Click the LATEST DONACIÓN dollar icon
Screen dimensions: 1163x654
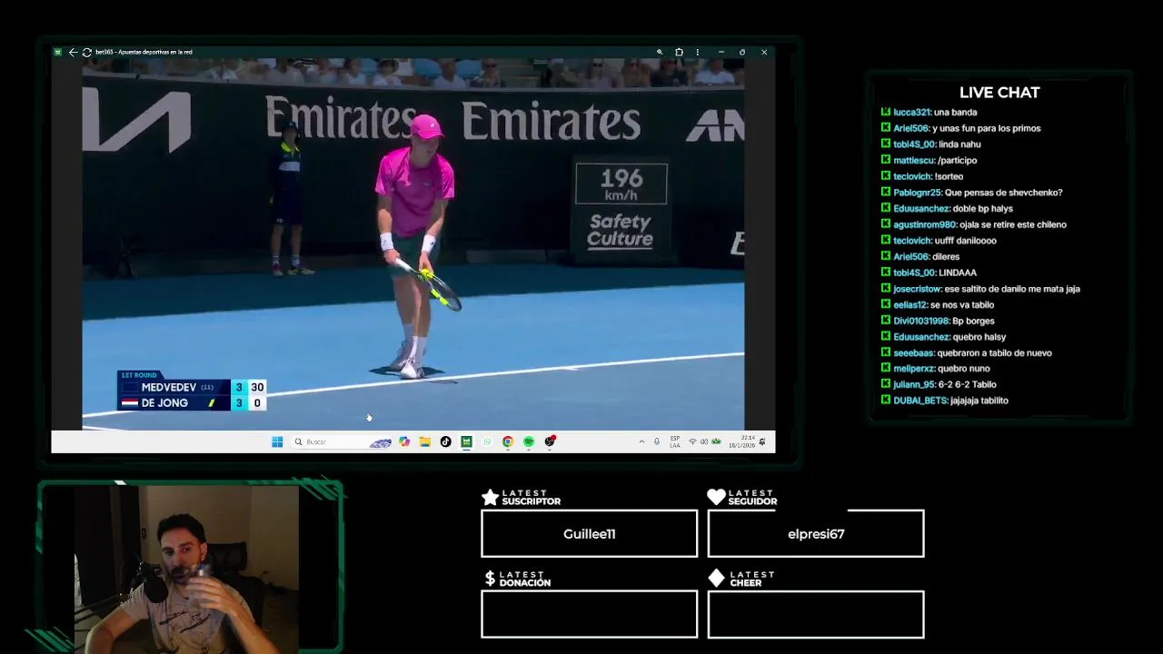pyautogui.click(x=490, y=579)
